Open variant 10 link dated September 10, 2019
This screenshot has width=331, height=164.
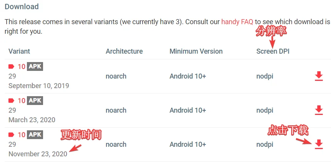tap(22, 67)
